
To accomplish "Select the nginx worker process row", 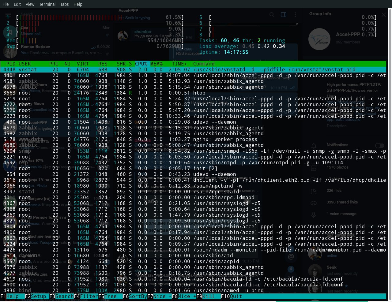I will coord(193,139).
